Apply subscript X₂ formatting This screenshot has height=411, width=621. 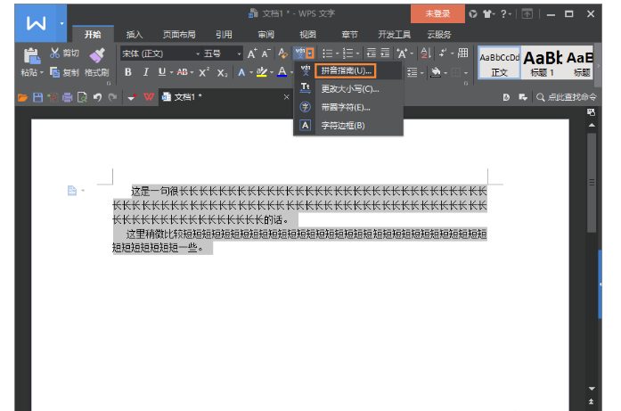tap(222, 72)
